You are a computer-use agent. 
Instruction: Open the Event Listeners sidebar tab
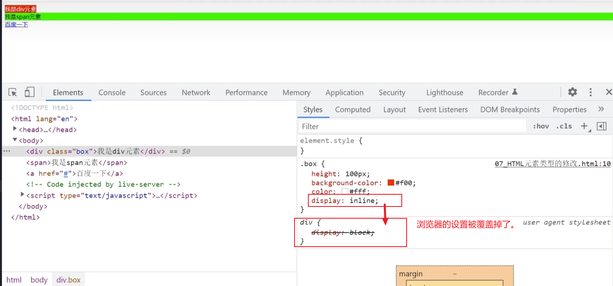tap(443, 110)
